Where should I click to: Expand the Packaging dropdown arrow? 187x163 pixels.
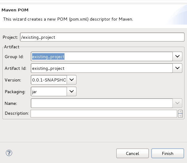[72, 91]
